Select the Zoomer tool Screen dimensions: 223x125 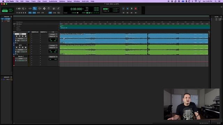pyautogui.click(x=34, y=8)
